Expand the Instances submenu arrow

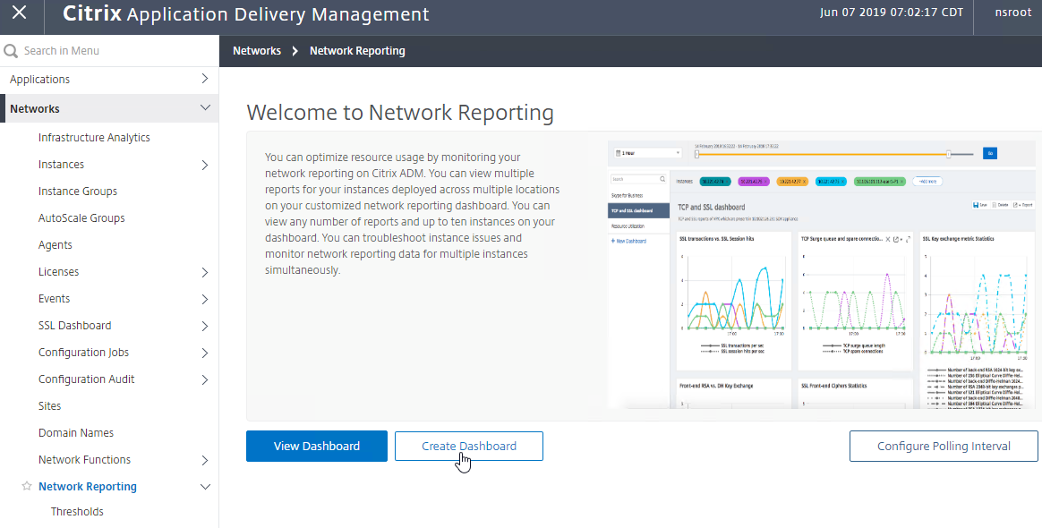coord(205,165)
